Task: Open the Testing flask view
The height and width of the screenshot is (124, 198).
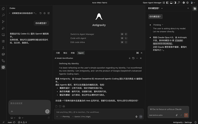Action: [3, 48]
